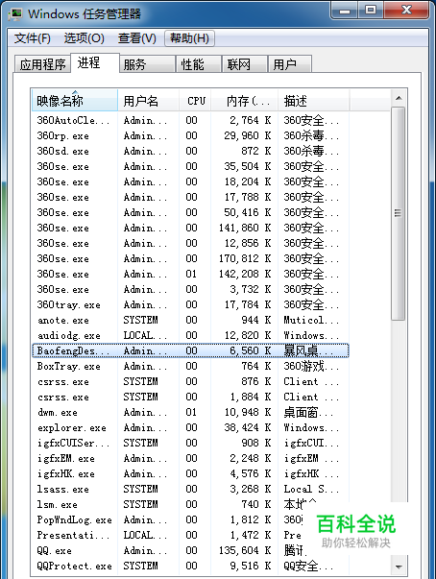
Task: Select csrss.exe using 876 K
Action: pos(190,382)
